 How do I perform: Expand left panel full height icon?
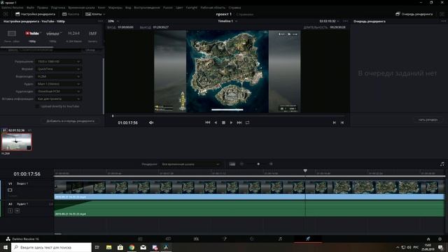[x=6, y=14]
